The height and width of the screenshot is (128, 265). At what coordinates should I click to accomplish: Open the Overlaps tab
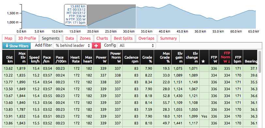pyautogui.click(x=146, y=38)
